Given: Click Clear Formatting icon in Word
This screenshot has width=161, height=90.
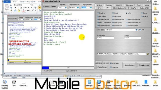Looking at the screenshot, I should pyautogui.click(x=35, y=8).
